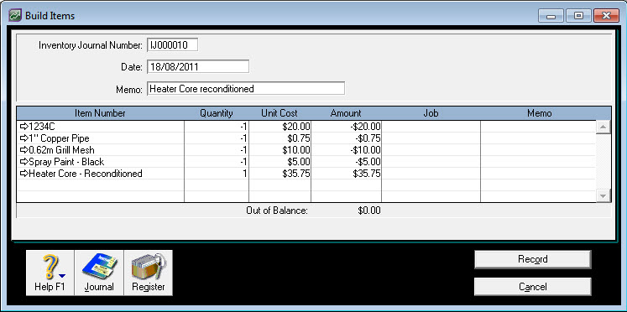Open the Register icon button
This screenshot has width=627, height=312.
(149, 273)
